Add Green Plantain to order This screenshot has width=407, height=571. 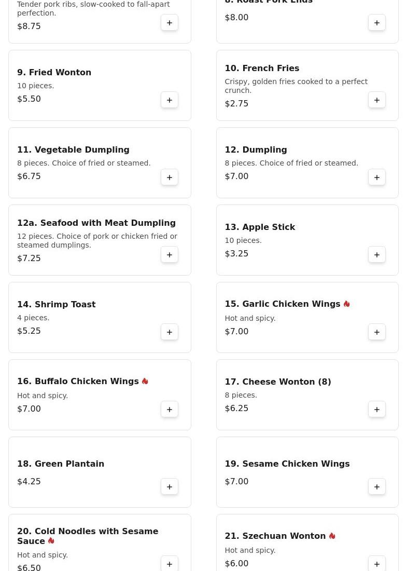[x=170, y=487]
